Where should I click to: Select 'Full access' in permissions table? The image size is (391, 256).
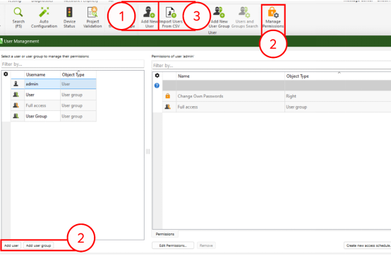[x=277, y=107]
